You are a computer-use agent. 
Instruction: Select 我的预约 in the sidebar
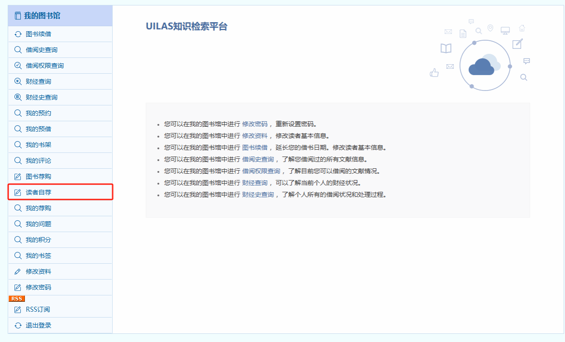click(x=60, y=113)
